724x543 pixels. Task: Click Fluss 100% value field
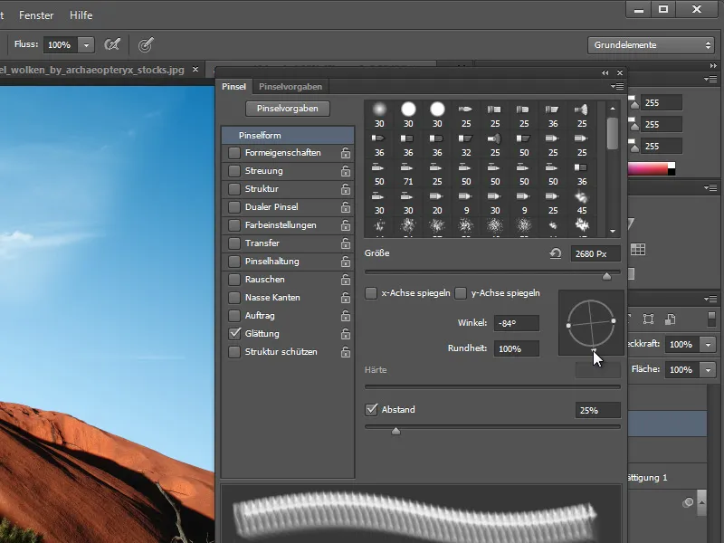[x=61, y=44]
